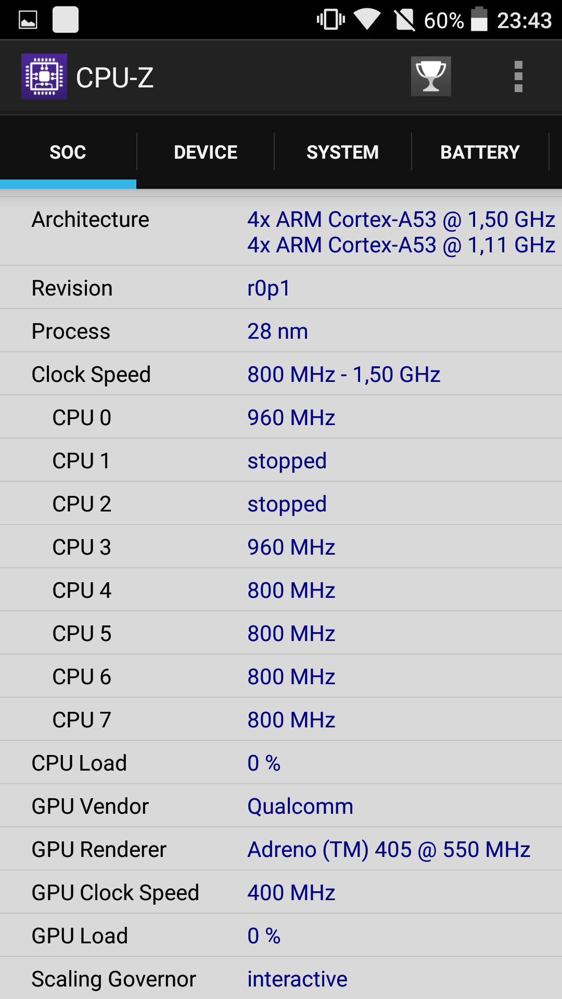Tap the clock time 23:43

pos(524,20)
